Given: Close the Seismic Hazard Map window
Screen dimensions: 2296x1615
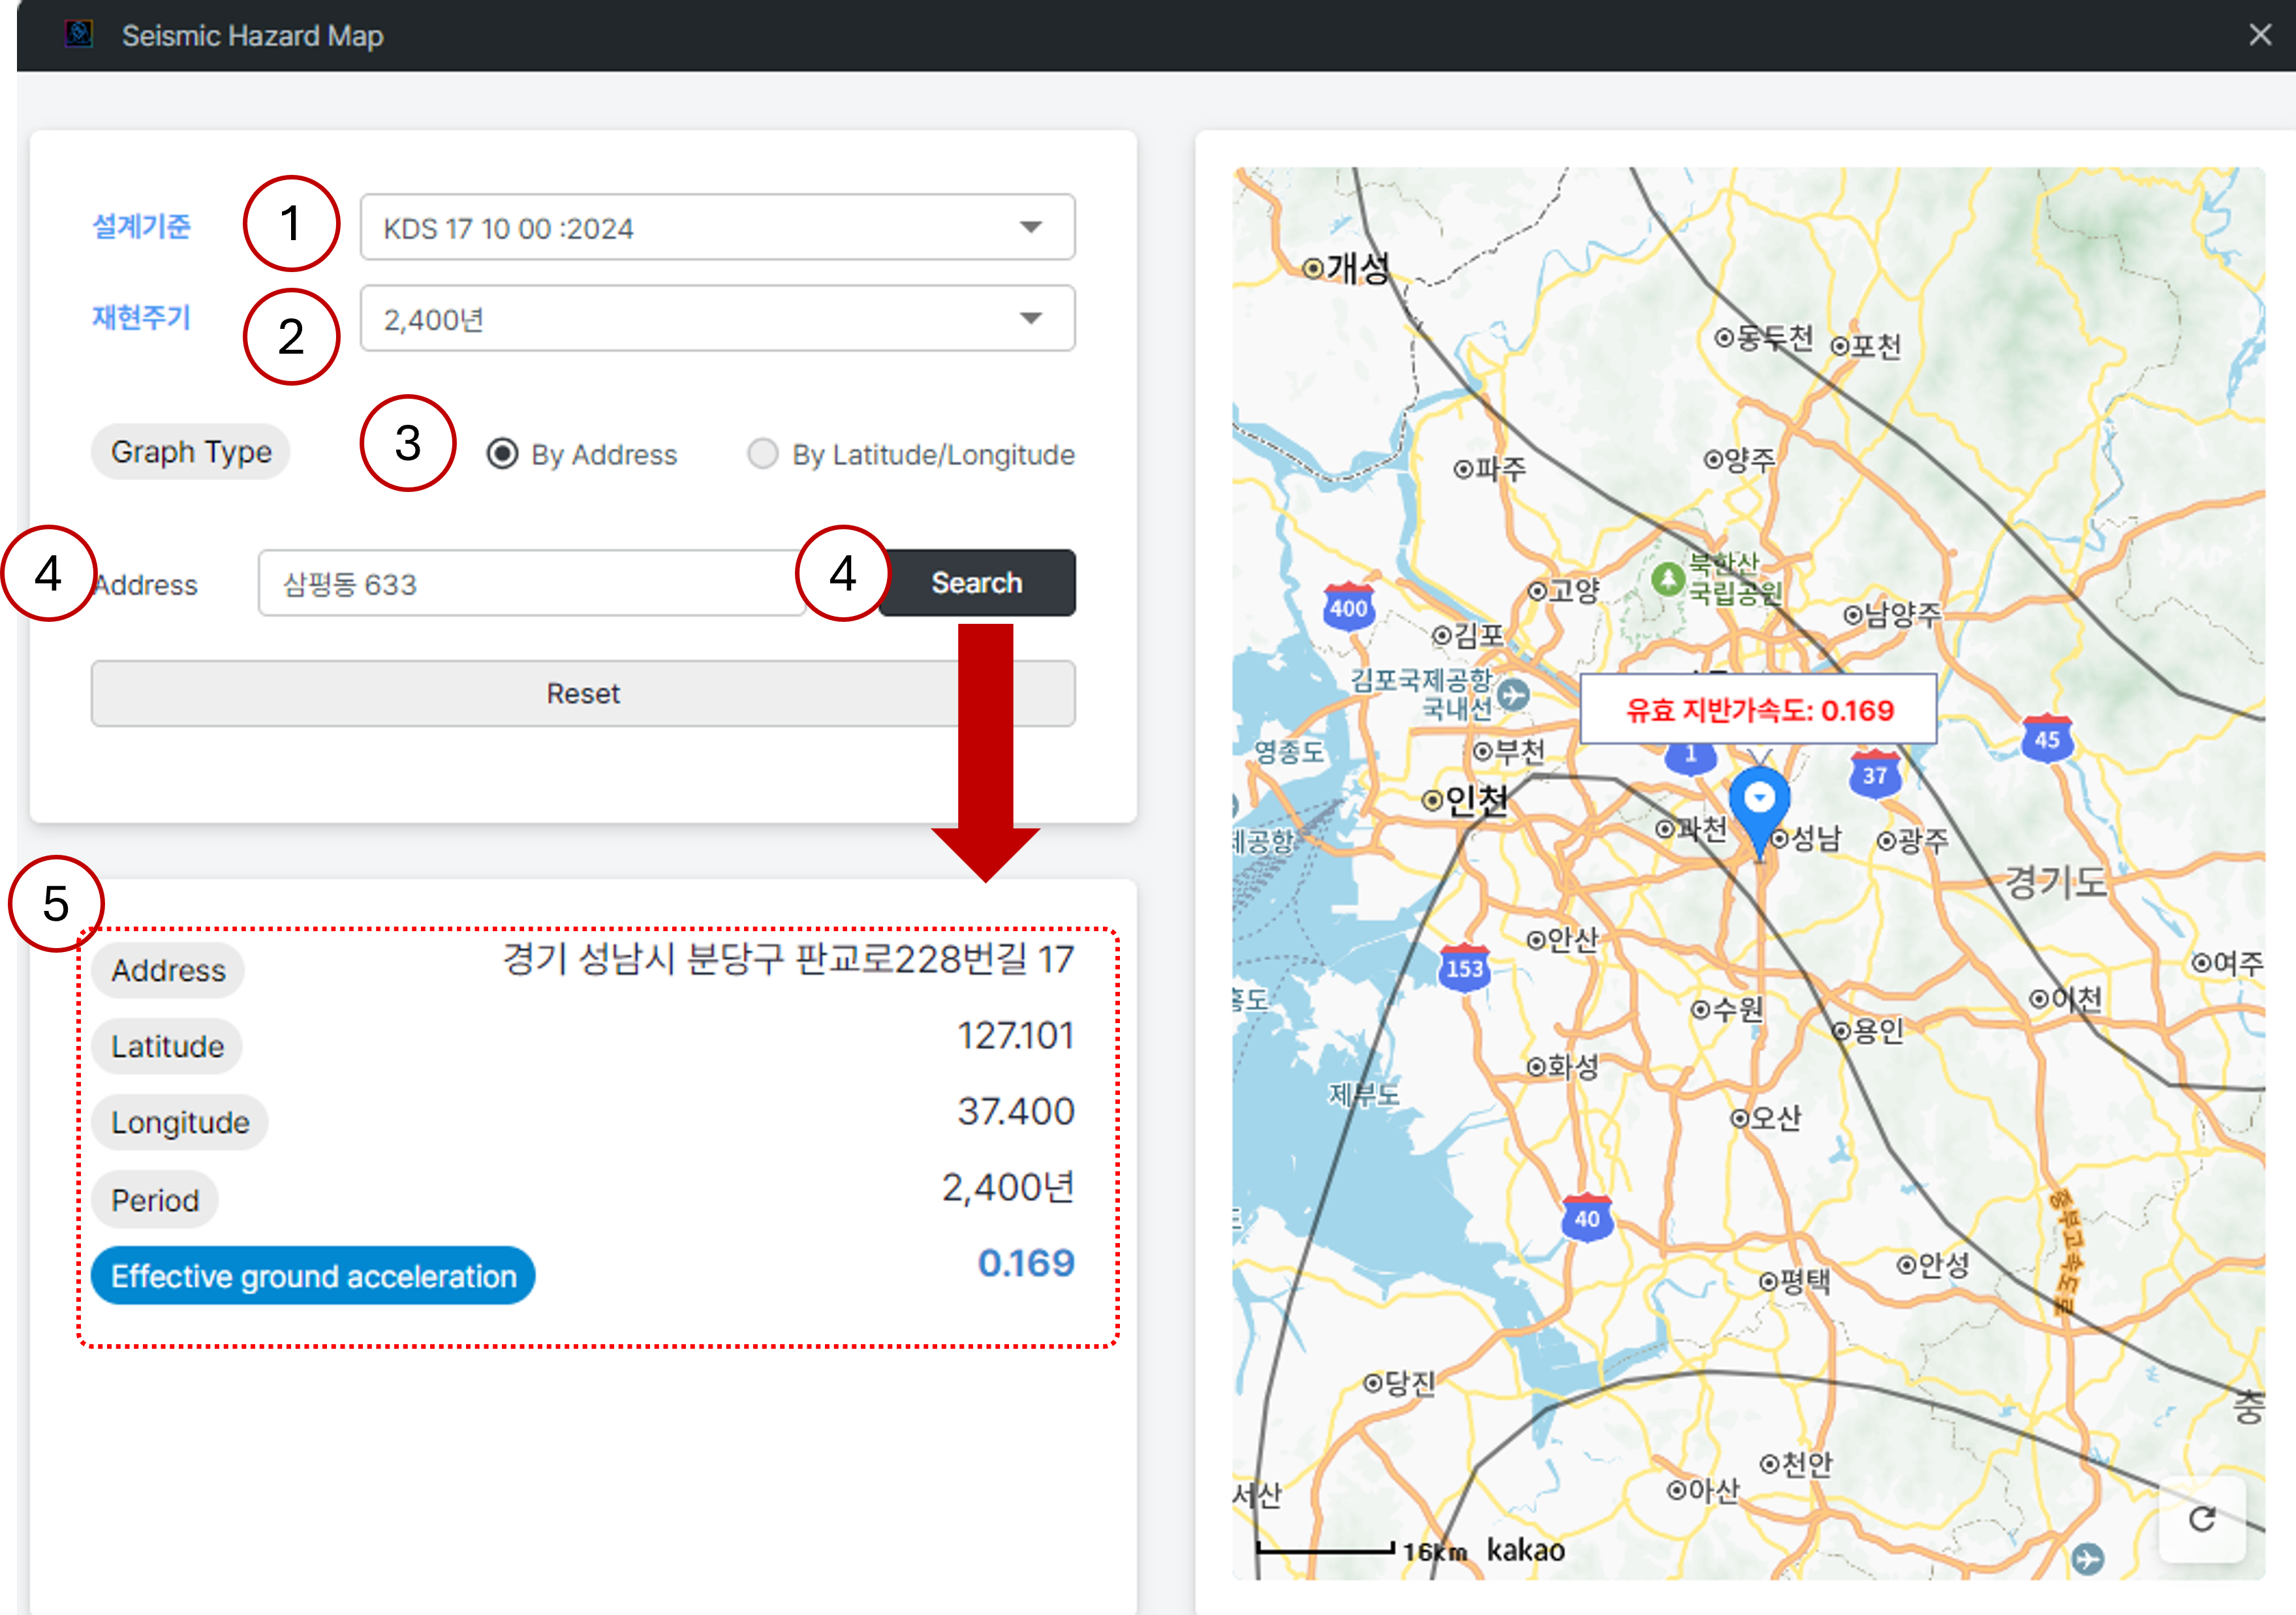Looking at the screenshot, I should point(2260,35).
